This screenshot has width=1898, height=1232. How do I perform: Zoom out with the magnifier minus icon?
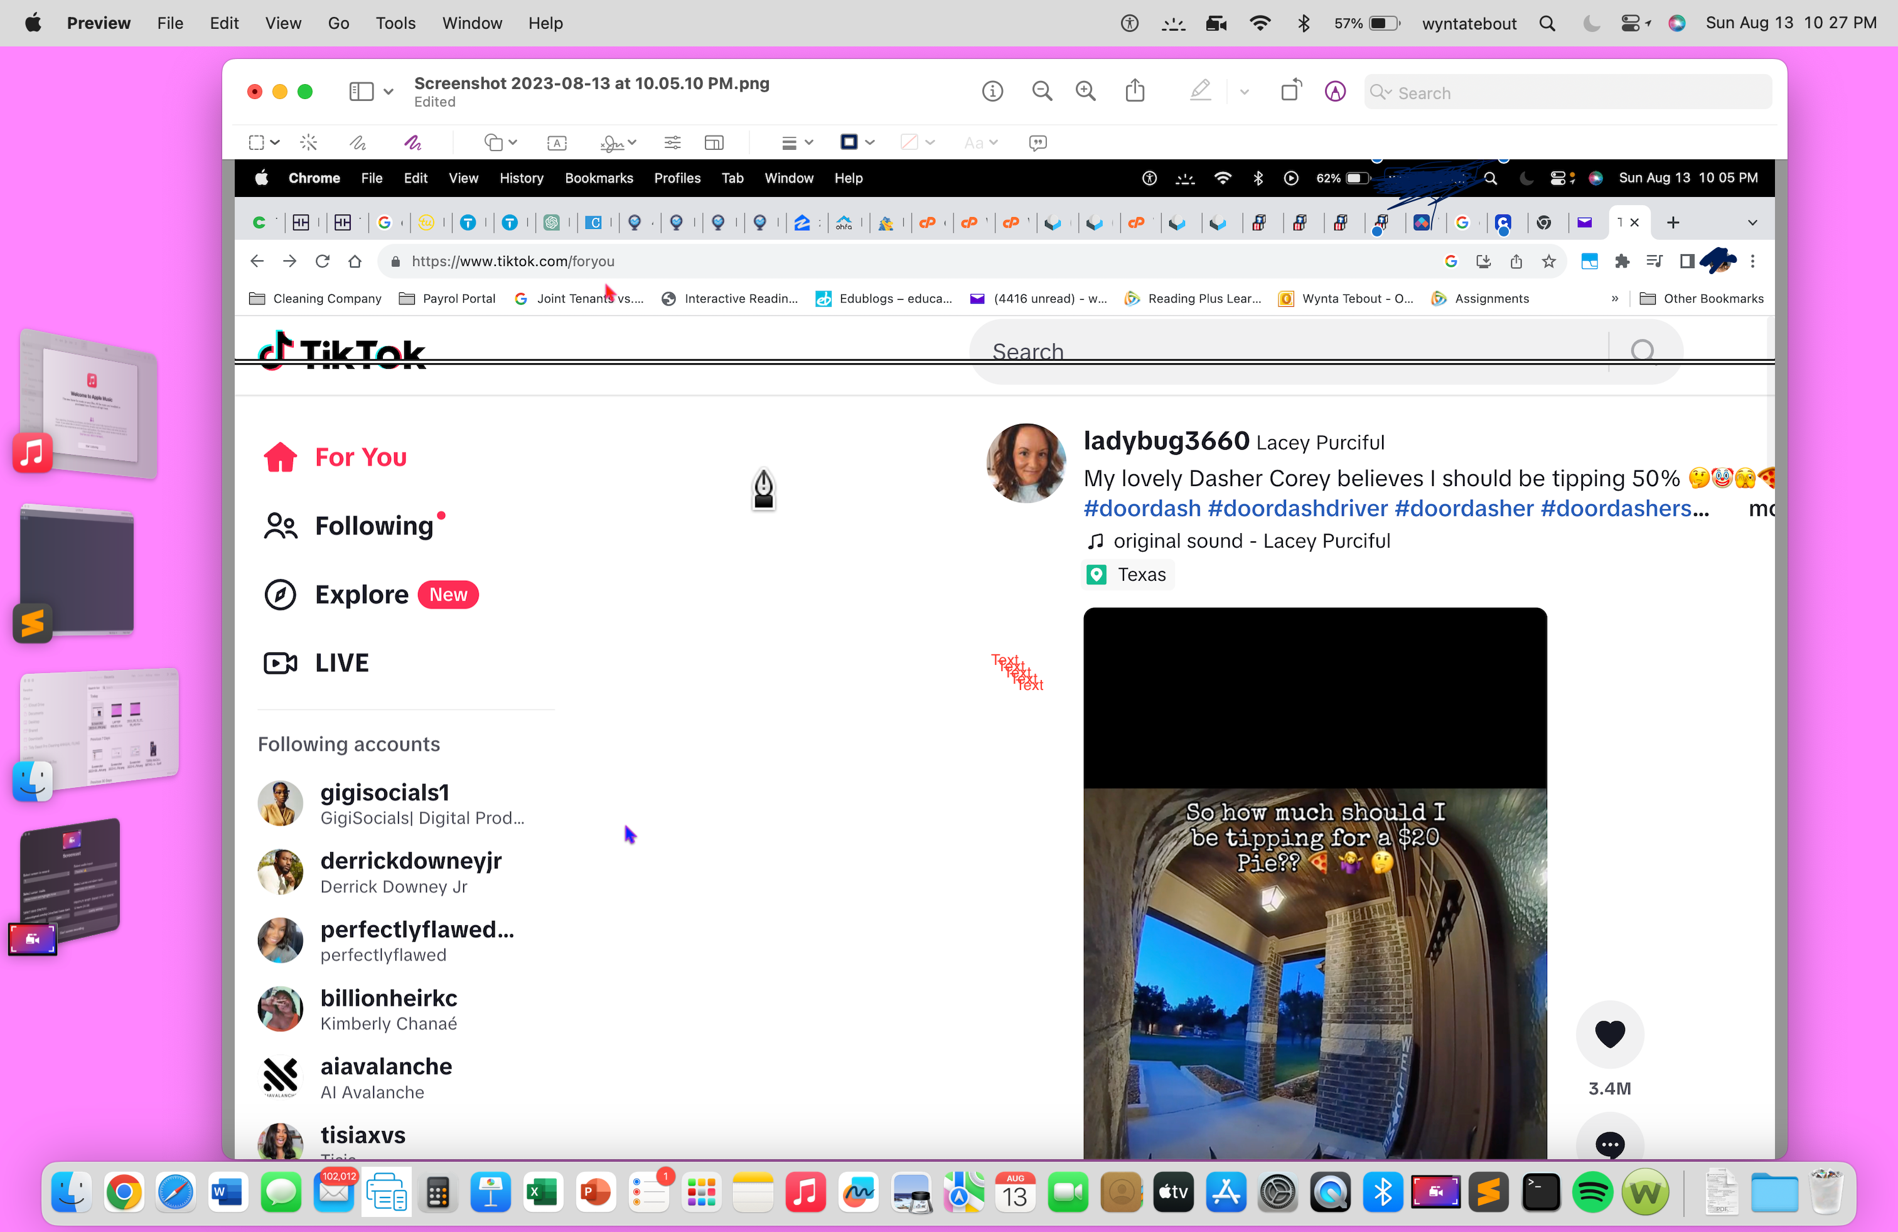pyautogui.click(x=1041, y=91)
